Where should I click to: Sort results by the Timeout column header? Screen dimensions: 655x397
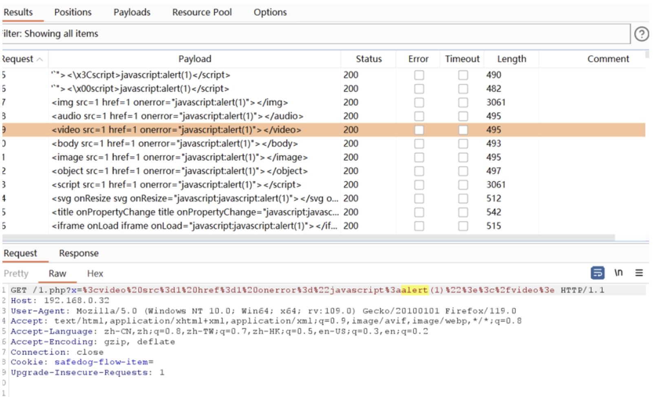(462, 59)
